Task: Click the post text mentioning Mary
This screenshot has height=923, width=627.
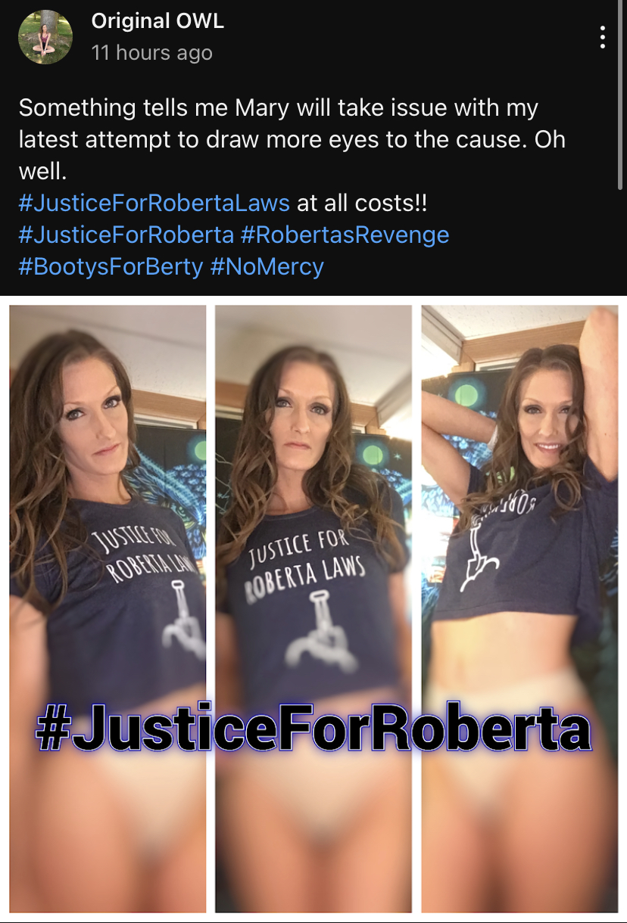Action: 292,139
